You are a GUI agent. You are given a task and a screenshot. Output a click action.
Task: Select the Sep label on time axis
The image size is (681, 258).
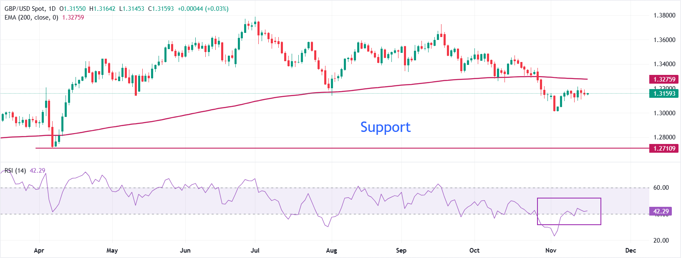click(x=401, y=251)
